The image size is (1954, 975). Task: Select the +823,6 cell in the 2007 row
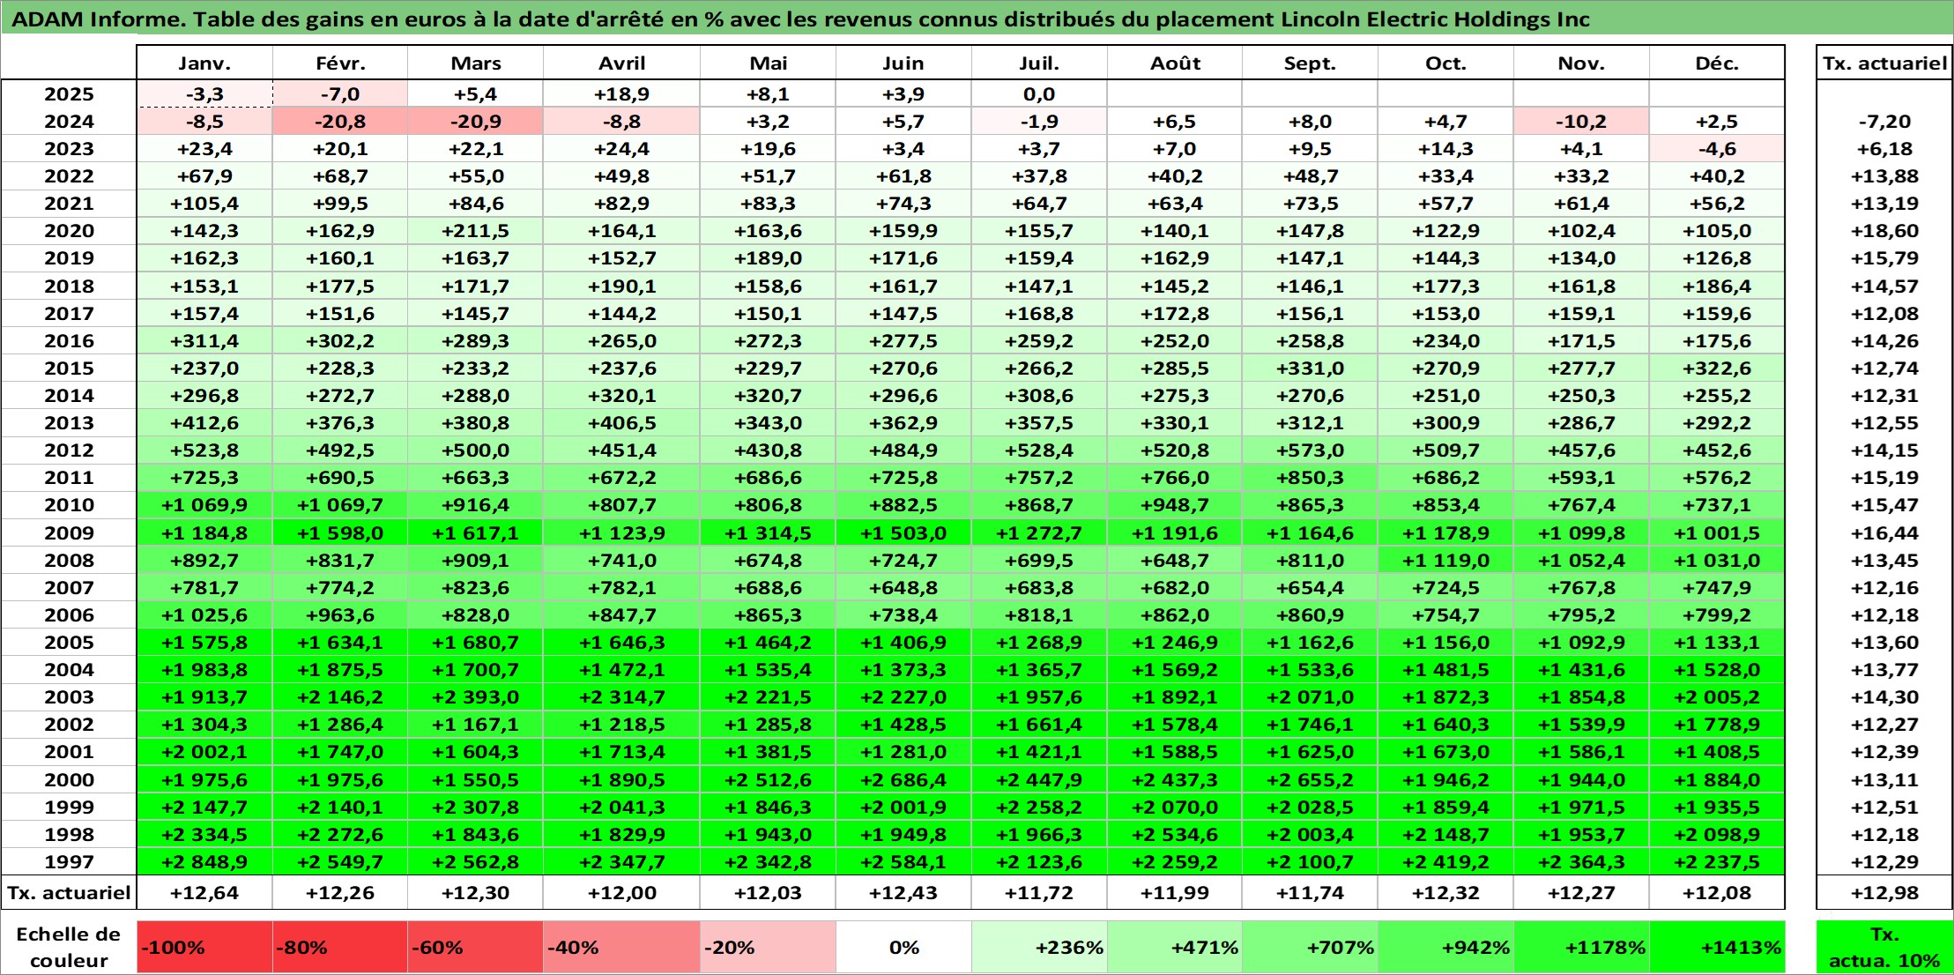click(475, 588)
